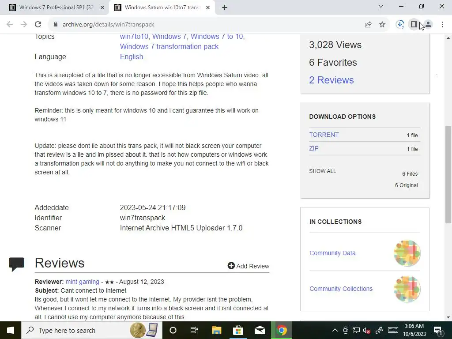The height and width of the screenshot is (339, 452).
Task: Open a new browser tab
Action: (x=225, y=8)
